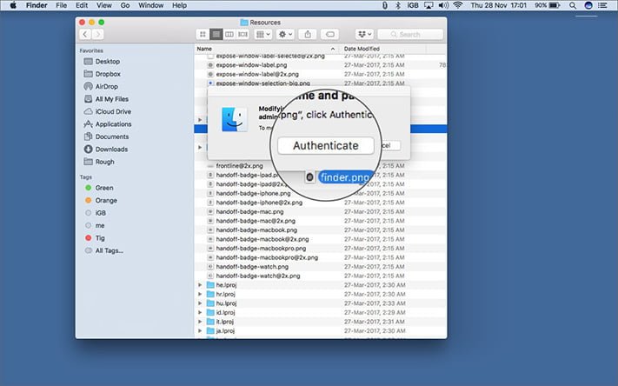Click the Share toolbar icon
This screenshot has height=386, width=618.
tap(308, 34)
